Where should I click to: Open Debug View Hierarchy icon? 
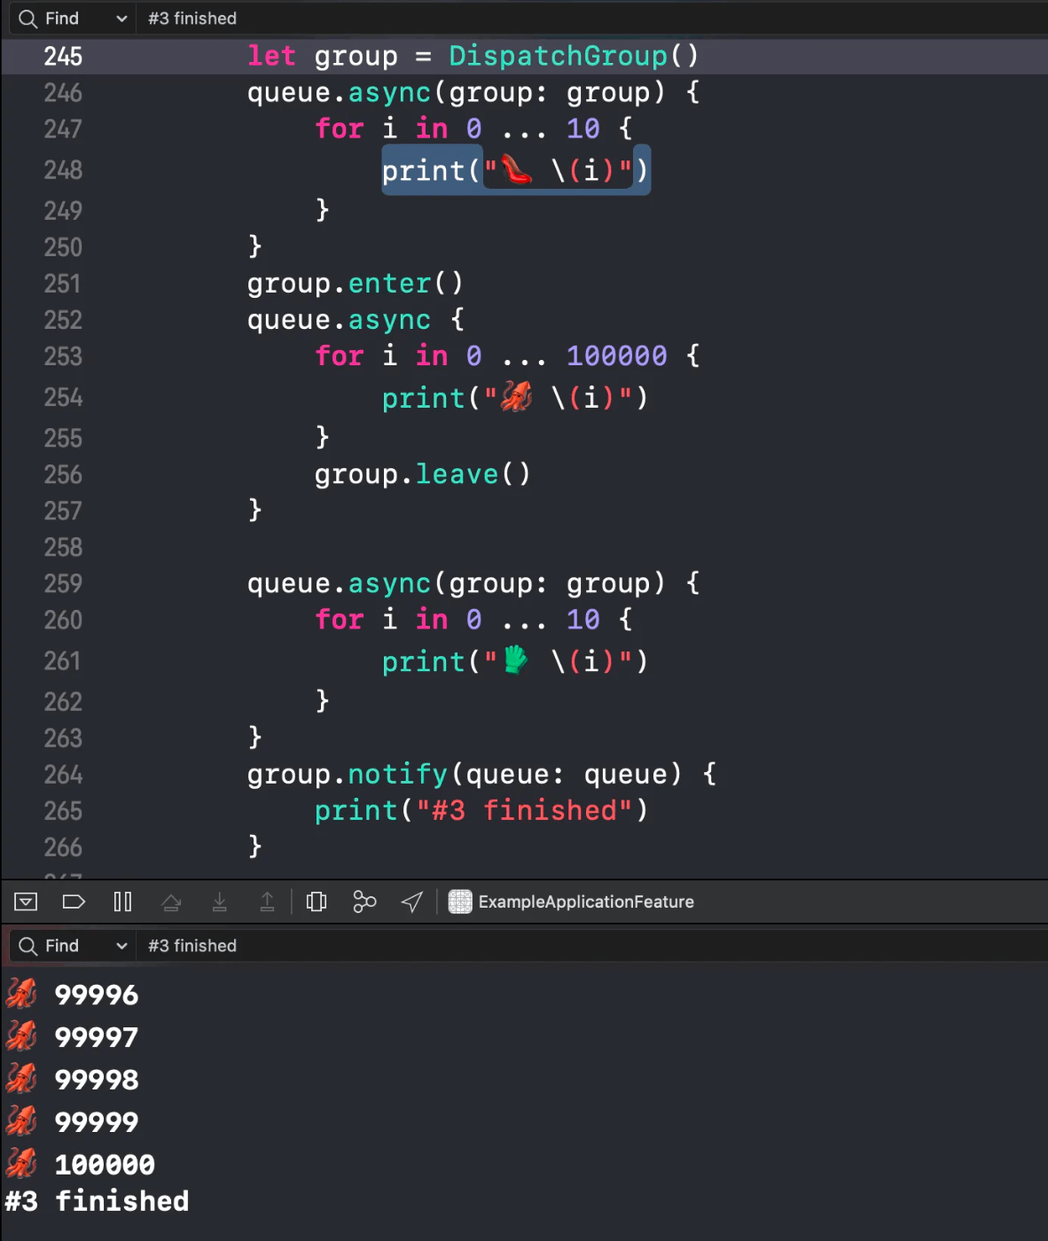(x=317, y=902)
